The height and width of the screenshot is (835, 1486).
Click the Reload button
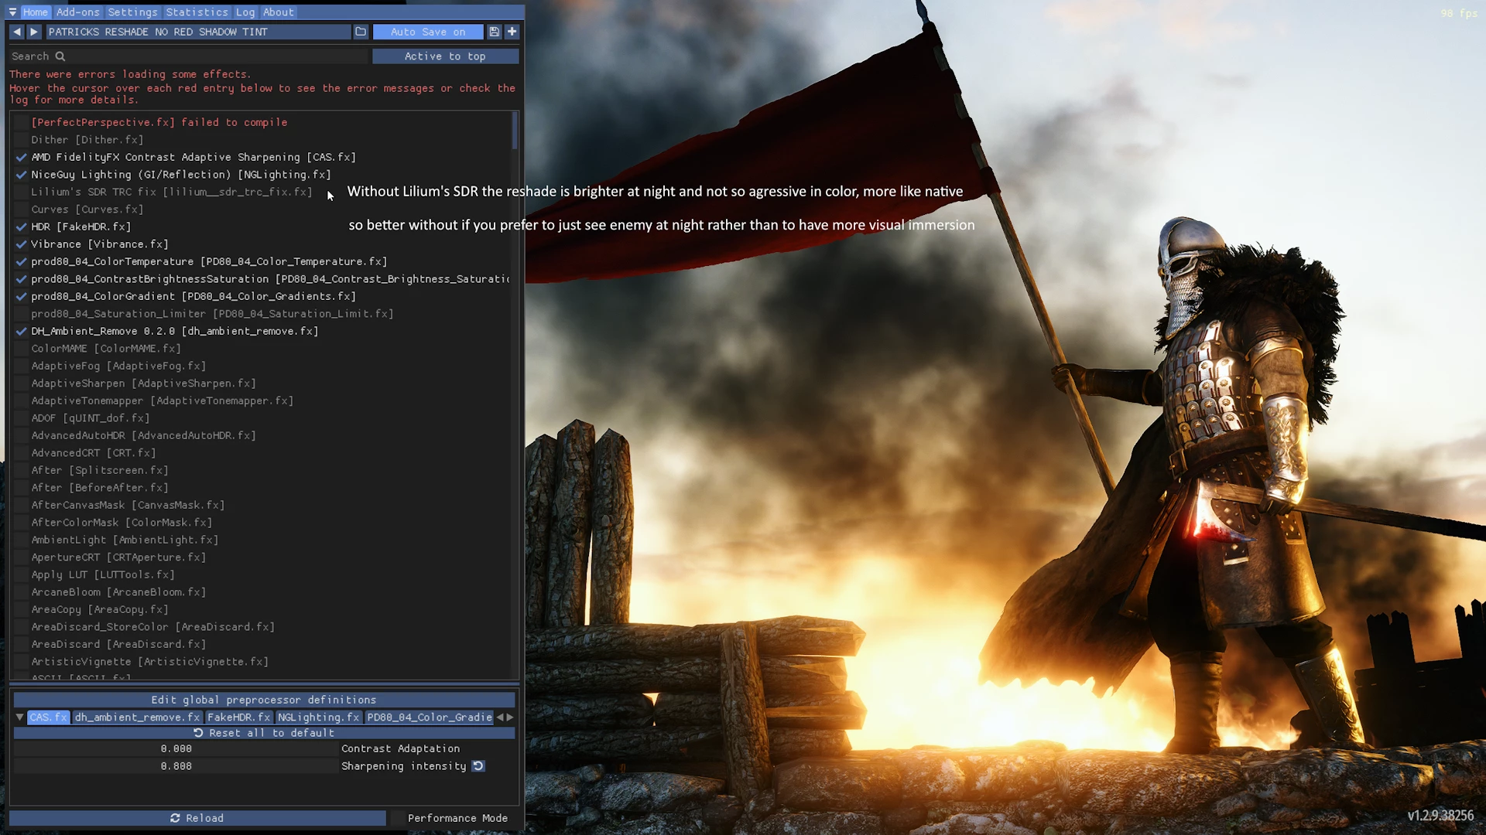[197, 818]
